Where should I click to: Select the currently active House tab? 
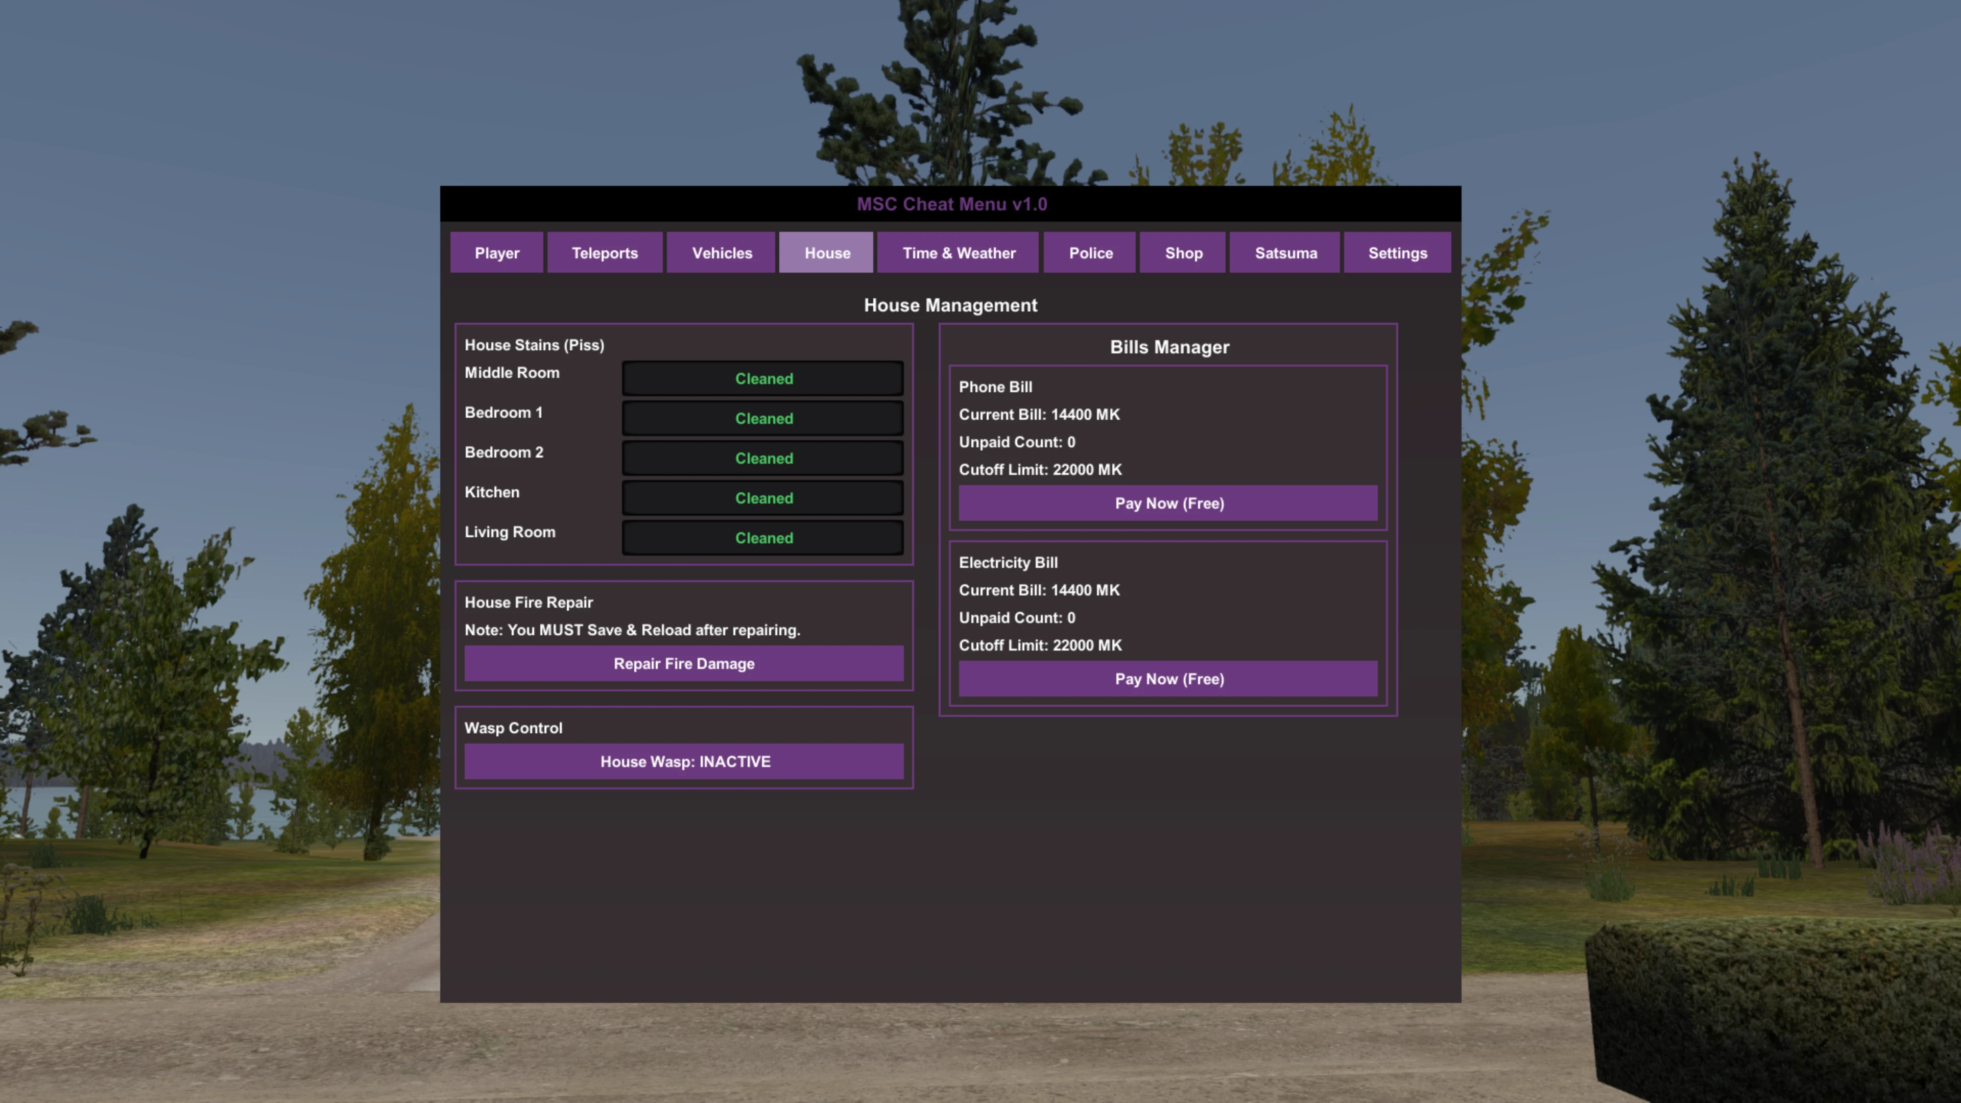click(826, 253)
